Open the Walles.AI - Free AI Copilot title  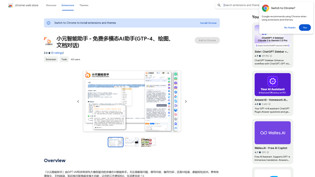(x=271, y=148)
